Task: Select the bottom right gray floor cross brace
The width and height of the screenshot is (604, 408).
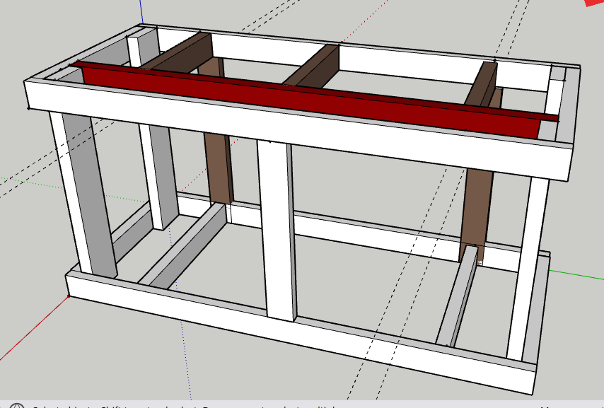Action: (x=458, y=296)
